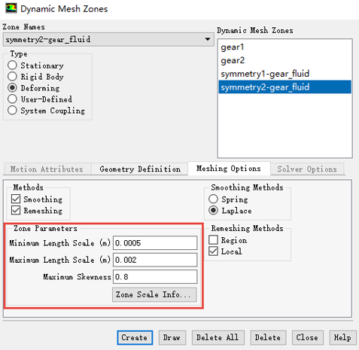Select the System Coupling type
Screen dimensions: 359x350
[x=12, y=111]
